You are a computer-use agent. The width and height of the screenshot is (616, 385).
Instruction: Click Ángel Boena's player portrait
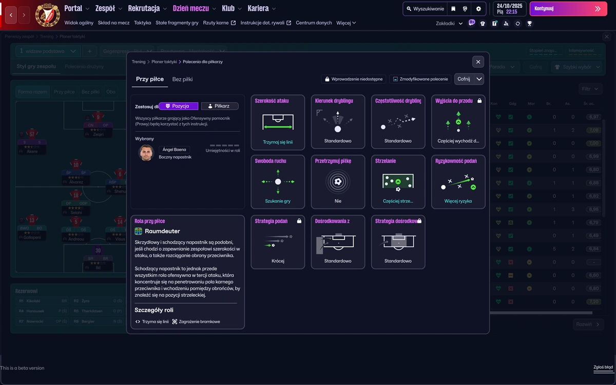pos(146,153)
